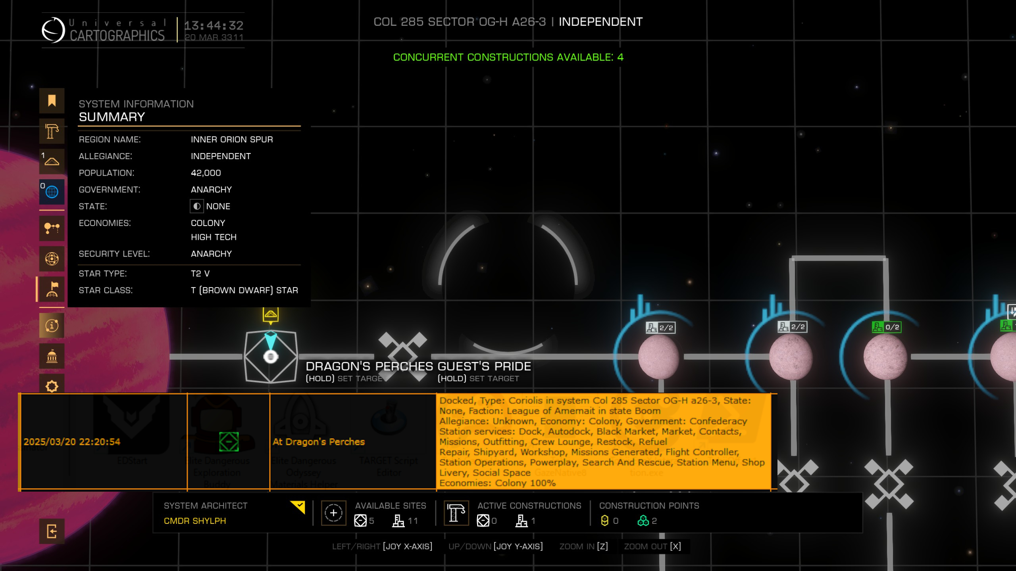Select the Dragon's Perches Coriolis station icon
This screenshot has width=1016, height=571.
[271, 356]
